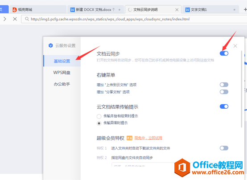The height and width of the screenshot is (180, 247).
Task: Click the settings dialog vertical scrollbar
Action: coord(242,89)
